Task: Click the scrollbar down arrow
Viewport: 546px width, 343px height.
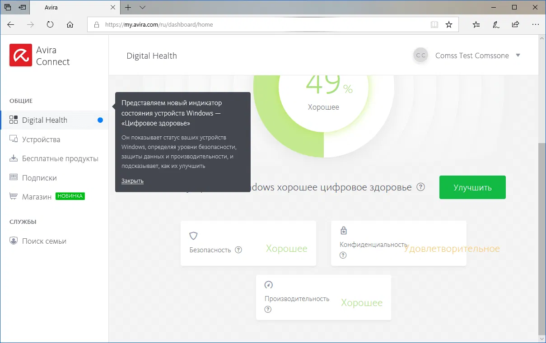Action: point(542,338)
